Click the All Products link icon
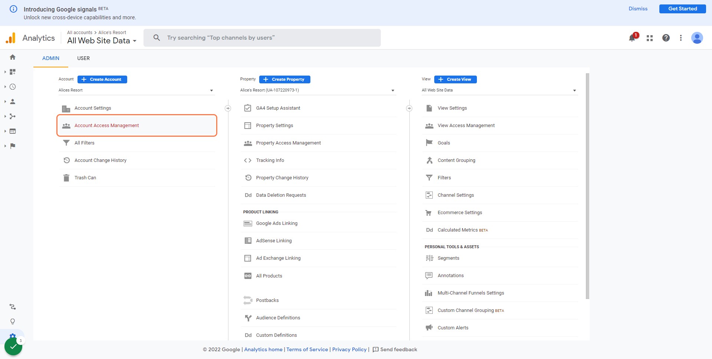 tap(248, 276)
